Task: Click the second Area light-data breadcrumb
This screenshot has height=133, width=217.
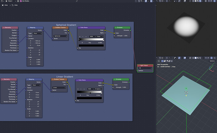Action: coord(15,5)
